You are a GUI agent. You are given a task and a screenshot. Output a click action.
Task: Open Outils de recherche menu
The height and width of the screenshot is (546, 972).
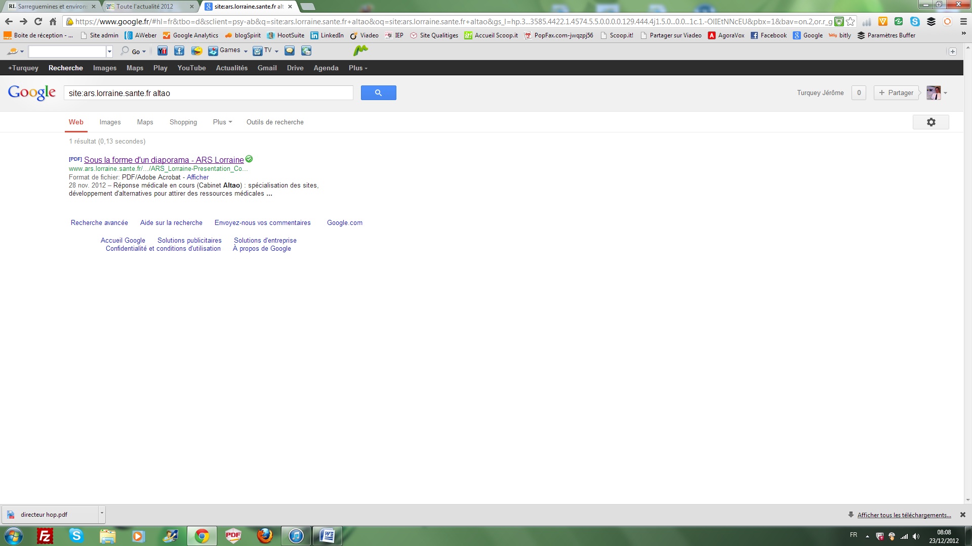click(275, 122)
